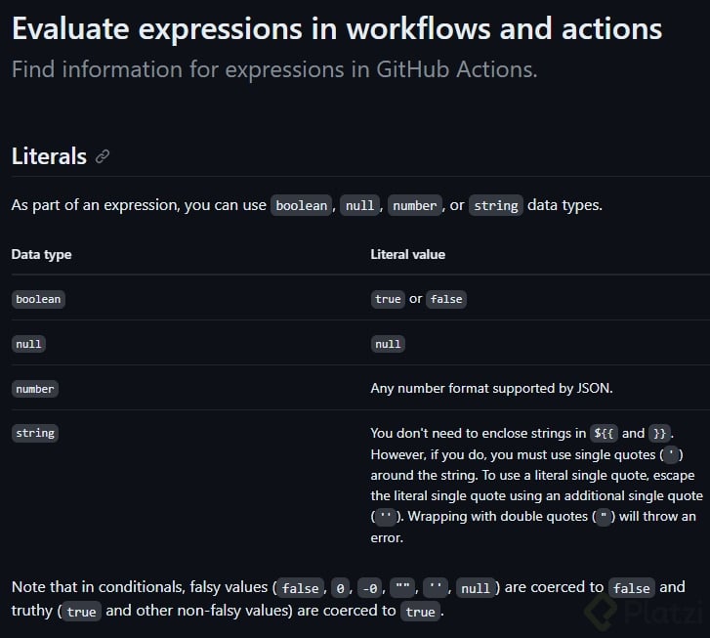This screenshot has height=638, width=710.
Task: Click the 'Literal value' column header
Action: click(x=407, y=254)
